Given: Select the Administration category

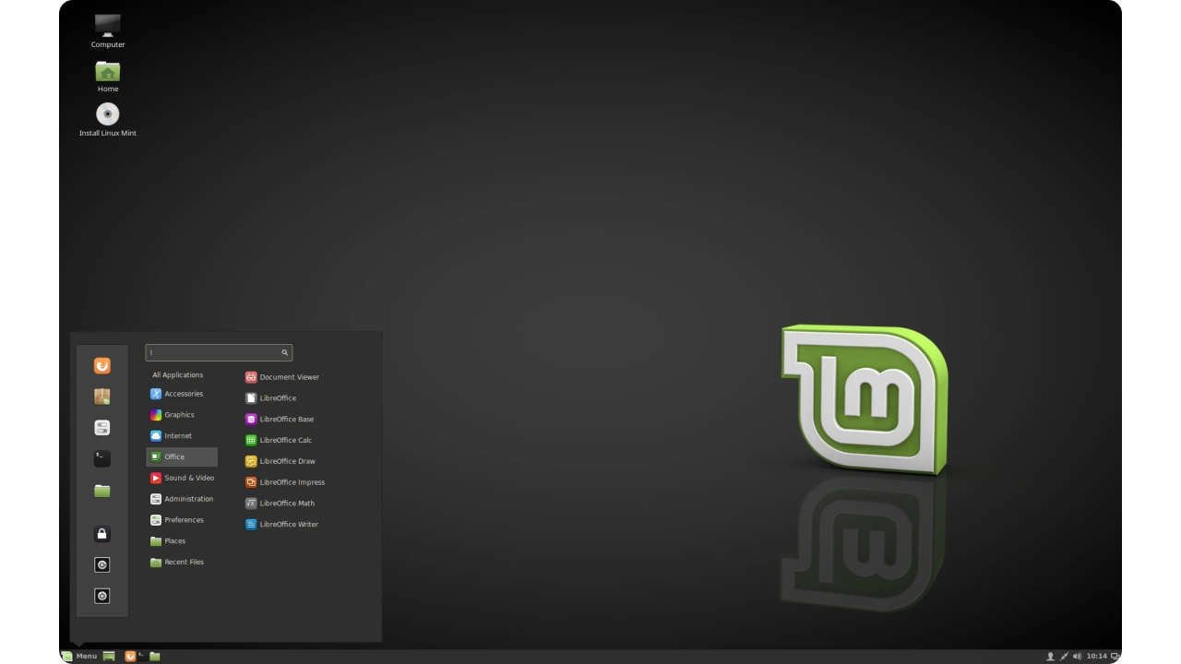Looking at the screenshot, I should point(182,499).
